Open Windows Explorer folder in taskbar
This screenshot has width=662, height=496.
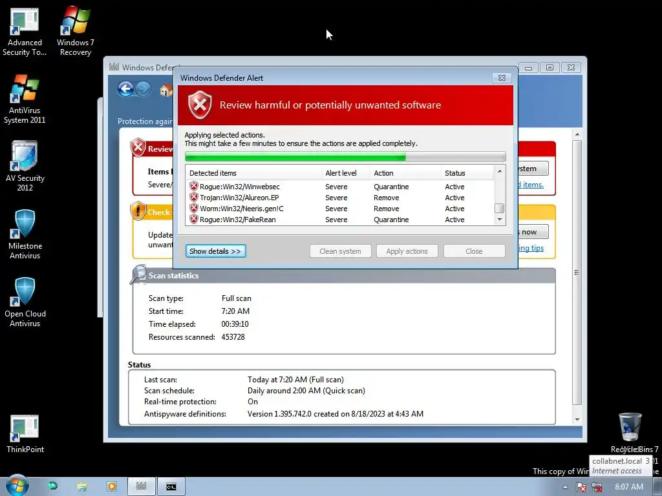[x=82, y=487]
